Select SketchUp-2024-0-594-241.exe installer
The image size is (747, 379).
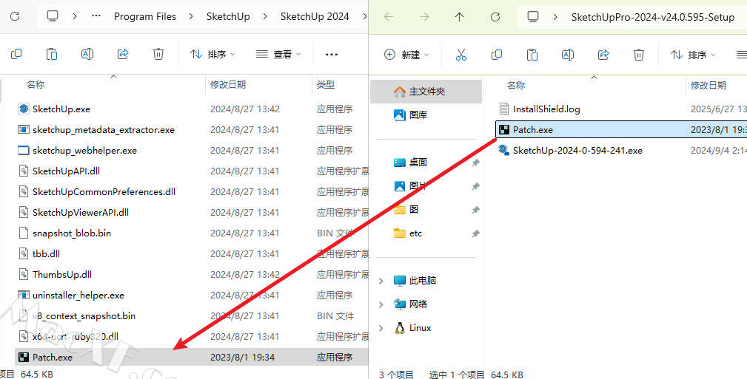(577, 150)
